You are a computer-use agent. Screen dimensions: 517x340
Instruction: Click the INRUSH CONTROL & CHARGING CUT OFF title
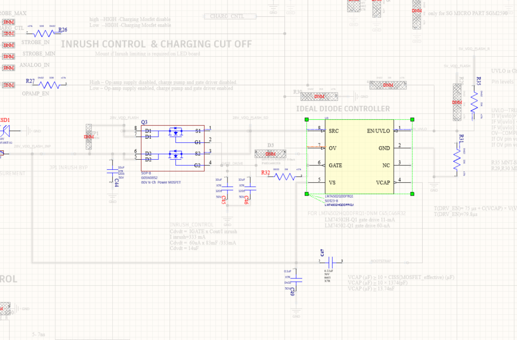156,44
